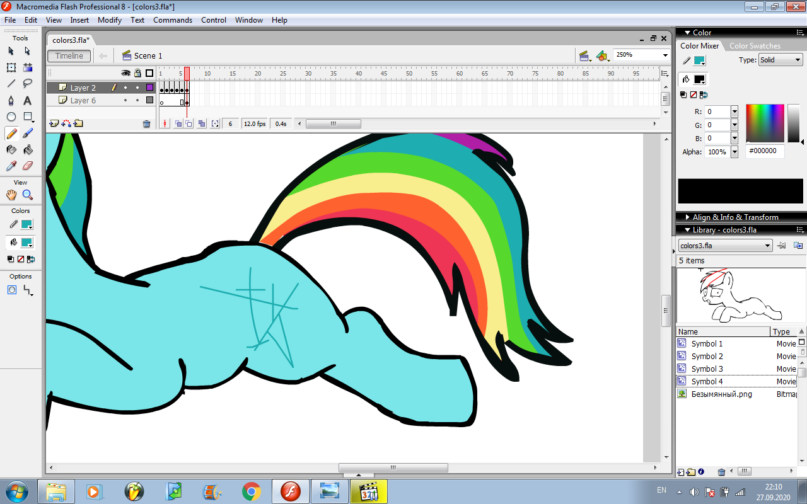Click Insert Layer icon in timeline
Image resolution: width=807 pixels, height=504 pixels.
click(54, 123)
